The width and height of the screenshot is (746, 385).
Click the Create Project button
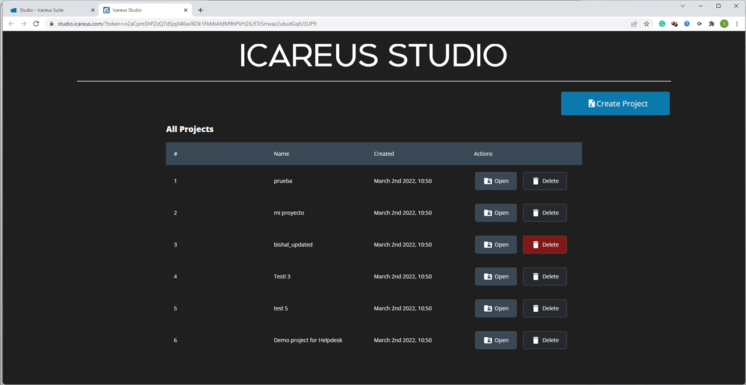click(x=615, y=104)
